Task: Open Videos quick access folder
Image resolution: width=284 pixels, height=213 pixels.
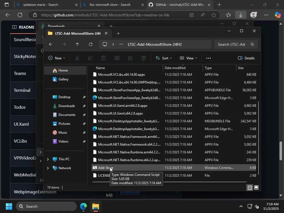Action: (x=65, y=141)
